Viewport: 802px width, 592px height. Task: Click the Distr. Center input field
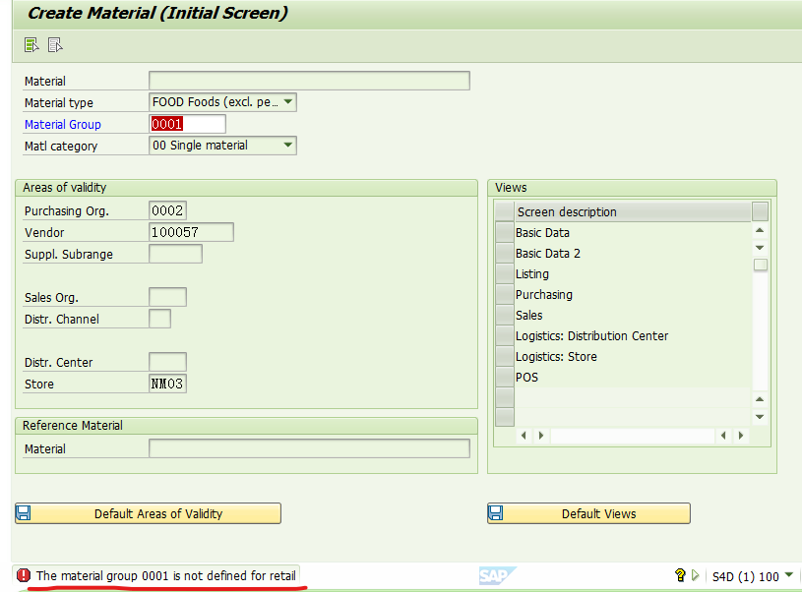pyautogui.click(x=167, y=362)
